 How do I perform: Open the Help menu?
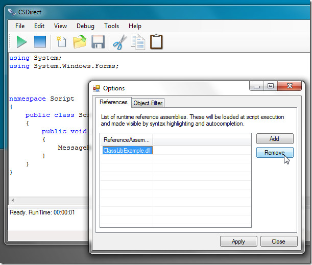[135, 26]
